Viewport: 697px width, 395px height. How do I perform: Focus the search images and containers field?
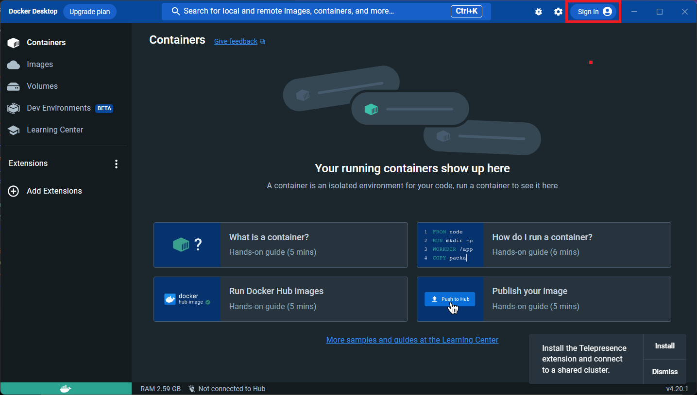(x=311, y=11)
